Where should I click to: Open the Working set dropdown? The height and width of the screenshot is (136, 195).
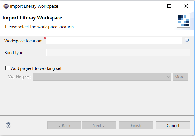tap(102, 77)
